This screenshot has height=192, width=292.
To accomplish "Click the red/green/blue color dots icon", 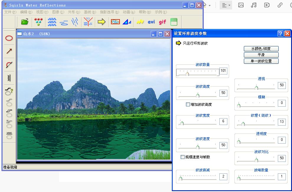I will (x=38, y=22).
